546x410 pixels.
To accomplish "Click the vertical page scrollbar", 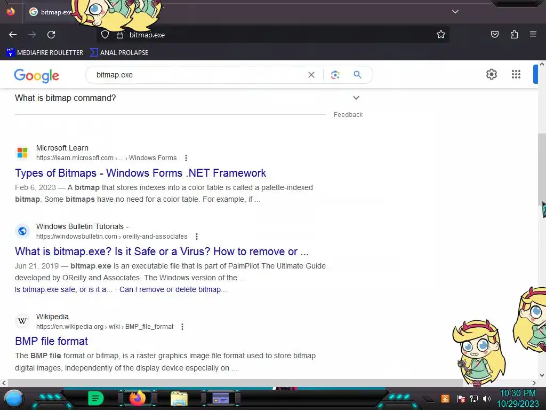I will click(542, 170).
